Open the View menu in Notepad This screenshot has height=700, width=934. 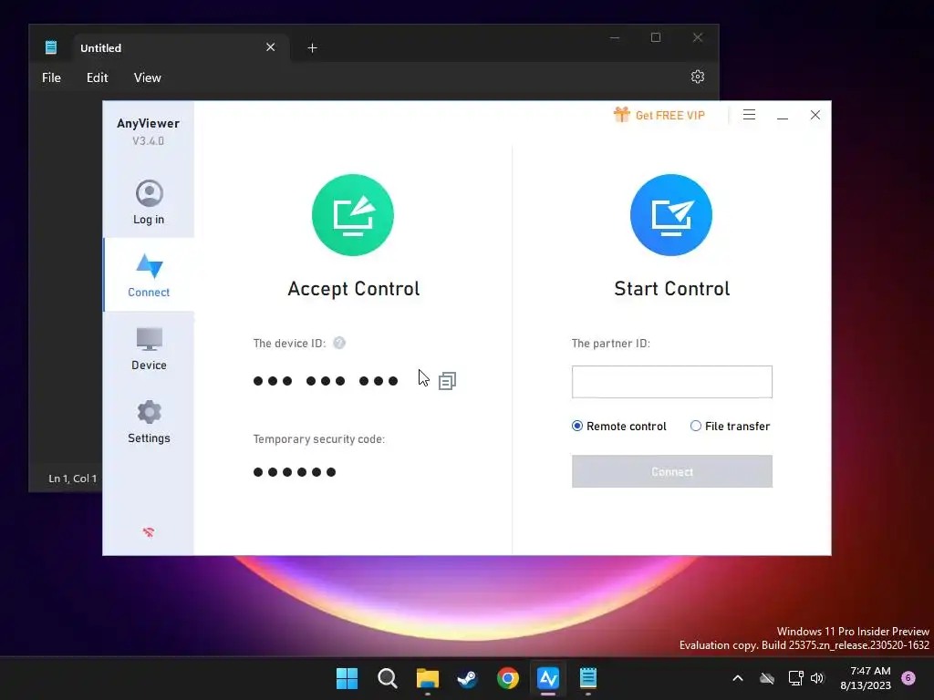click(147, 78)
